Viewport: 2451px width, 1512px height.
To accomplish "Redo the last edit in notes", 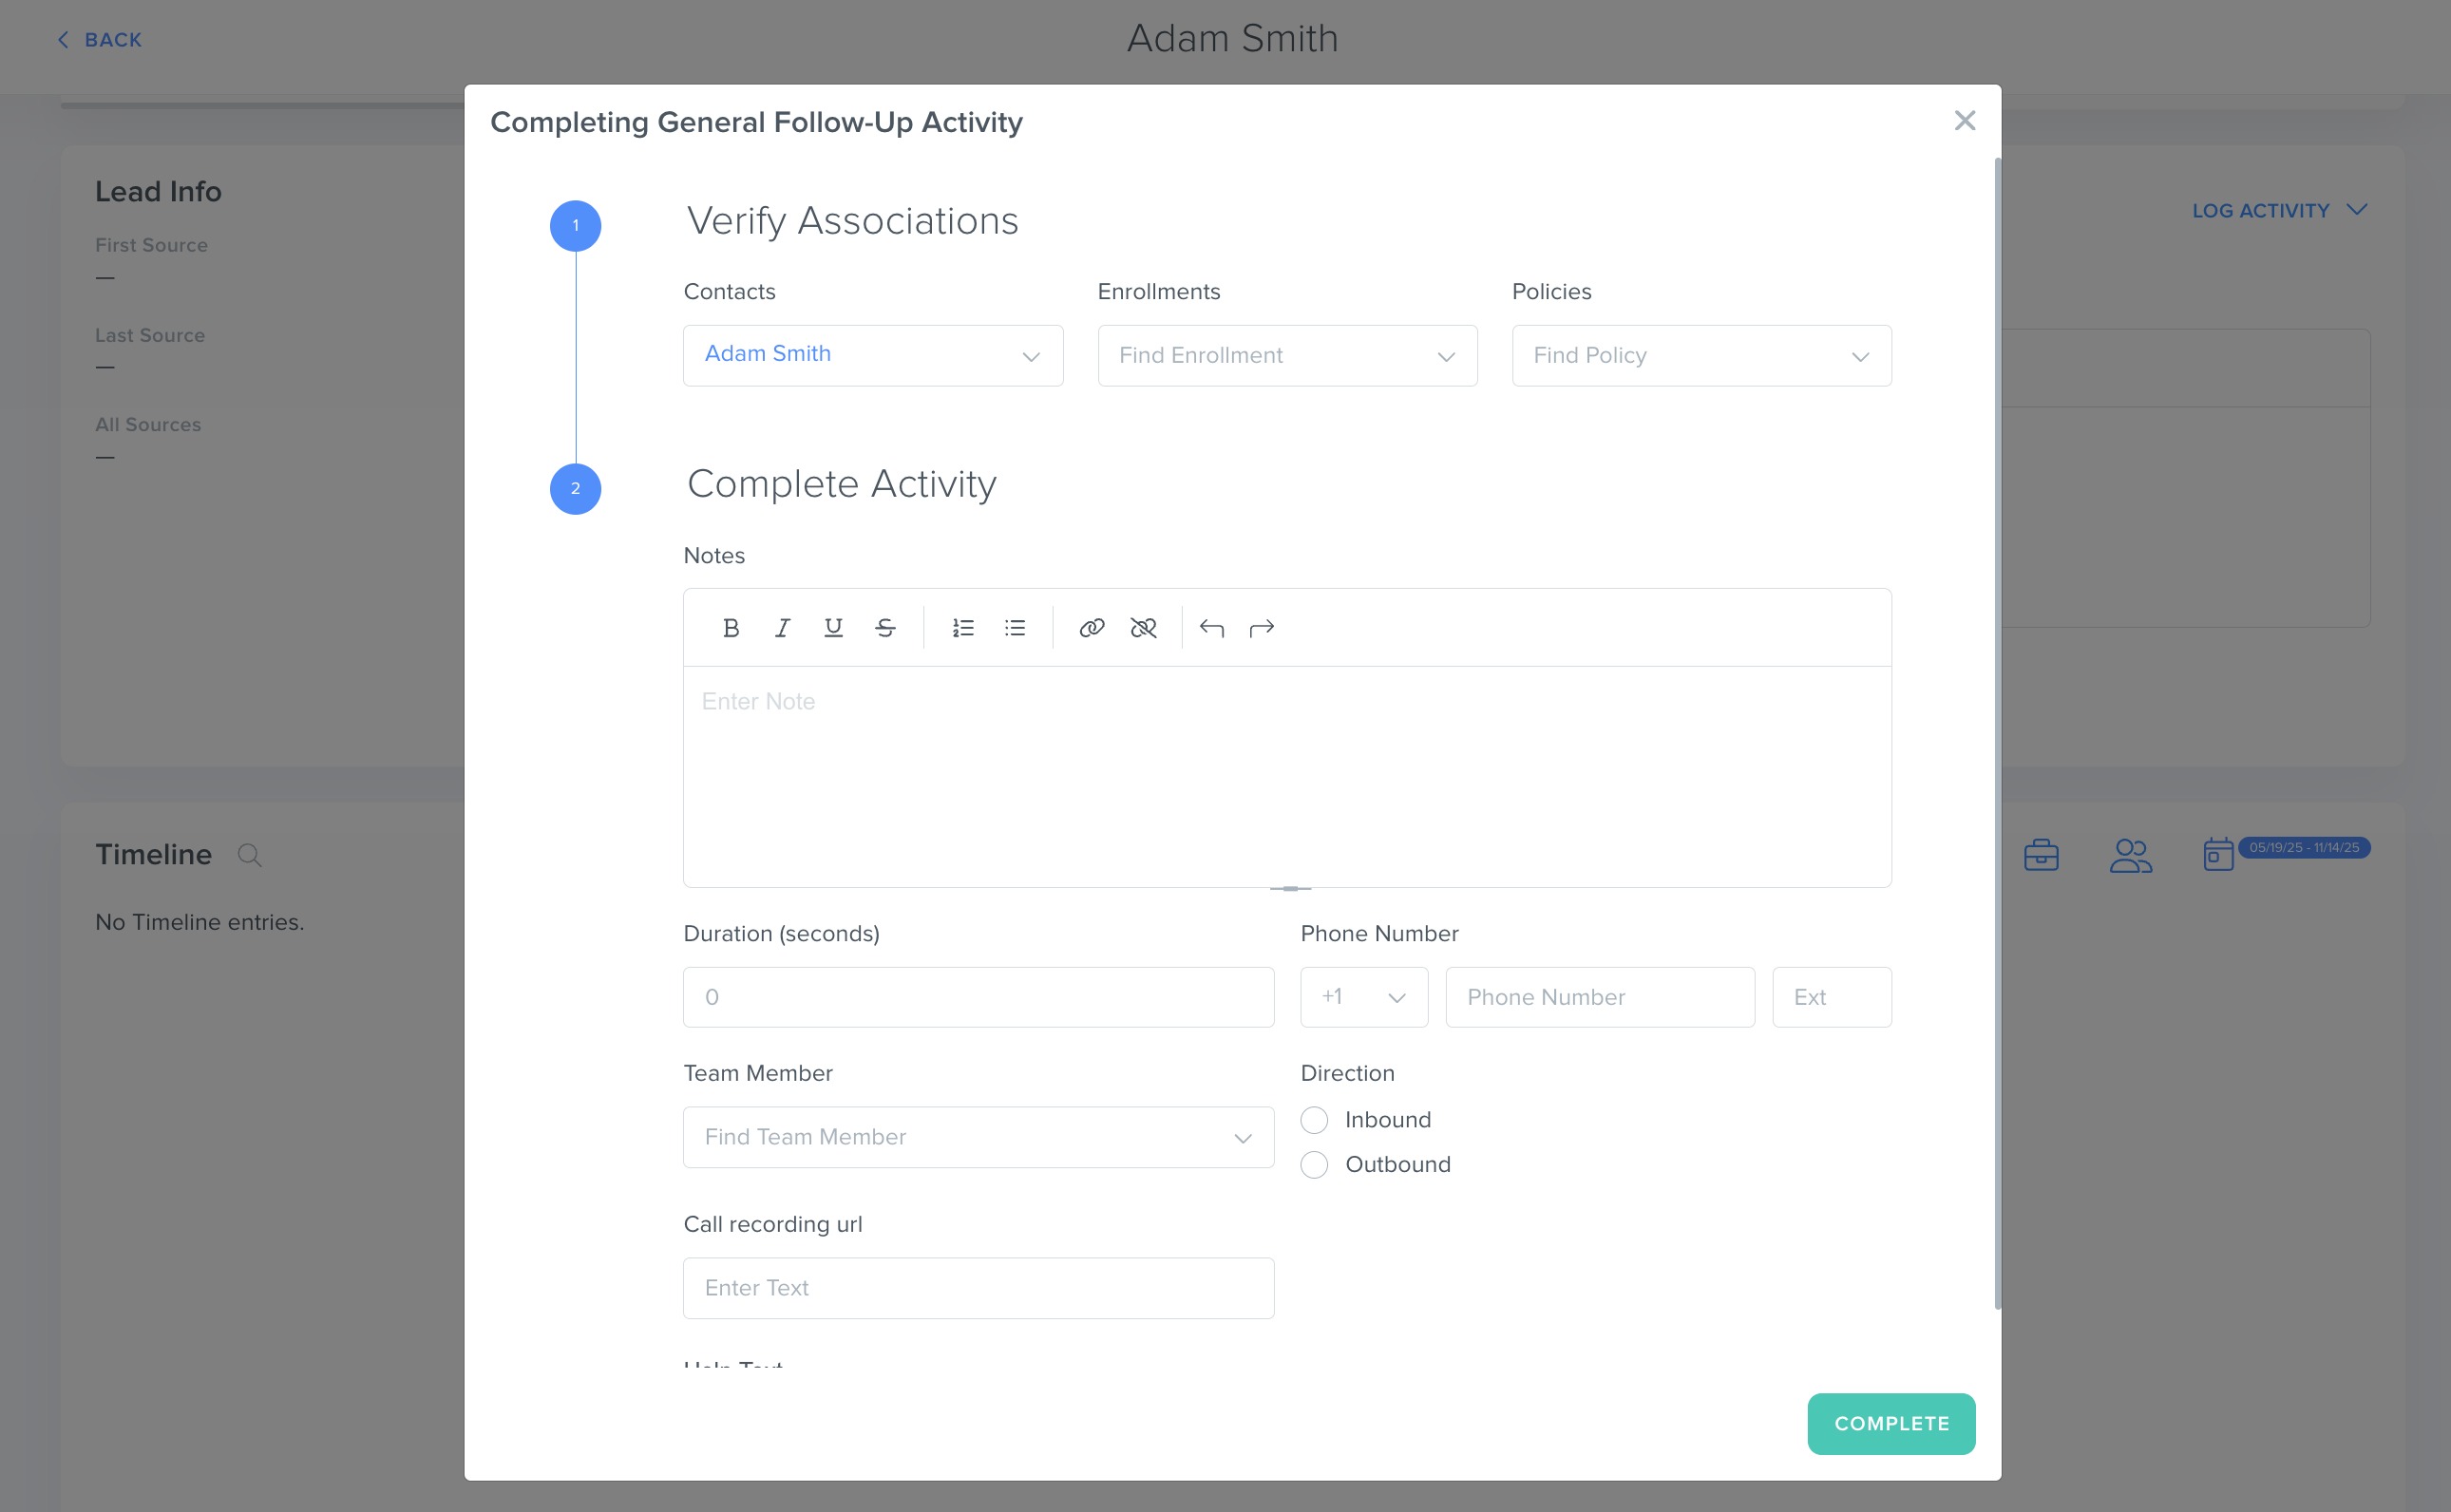I will (x=1262, y=628).
